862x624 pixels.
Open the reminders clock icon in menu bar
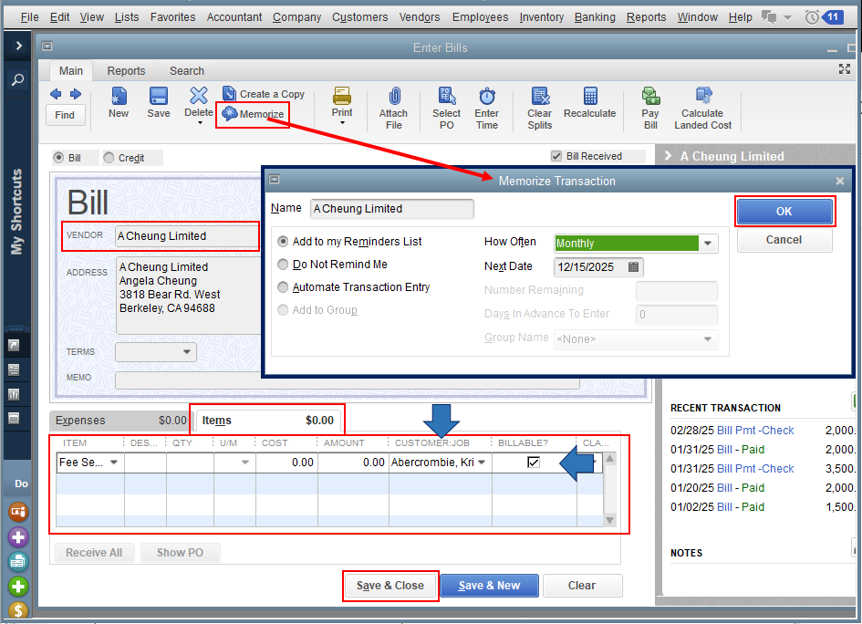[x=812, y=17]
